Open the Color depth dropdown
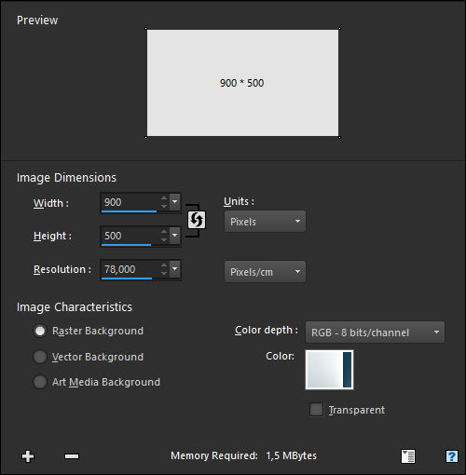The height and width of the screenshot is (475, 466). tap(375, 332)
